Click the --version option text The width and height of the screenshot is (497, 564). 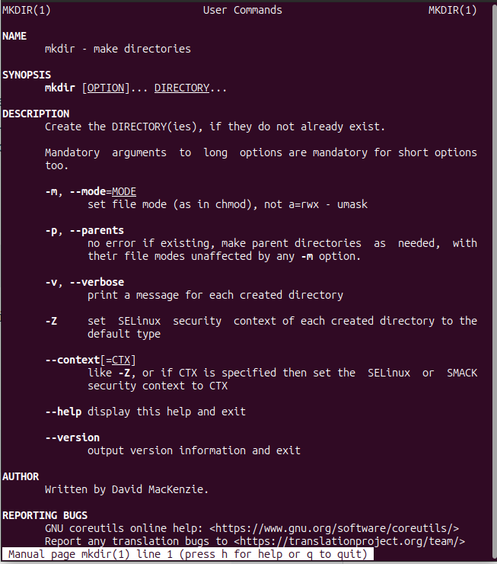[x=72, y=437]
